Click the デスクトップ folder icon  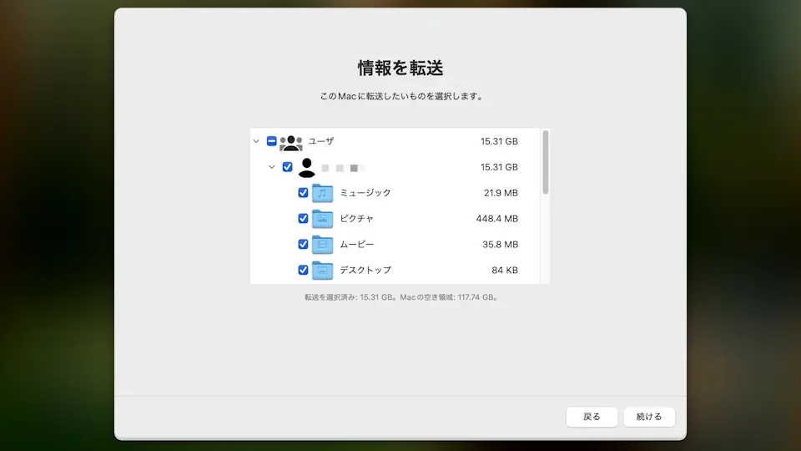coord(322,270)
